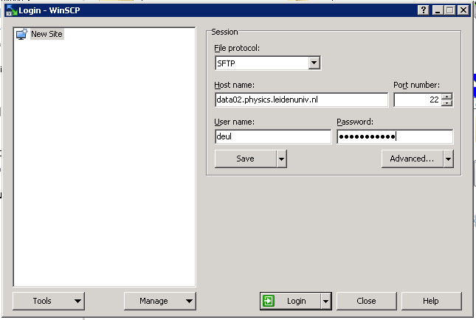Expand the Save button dropdown arrow

click(x=281, y=159)
